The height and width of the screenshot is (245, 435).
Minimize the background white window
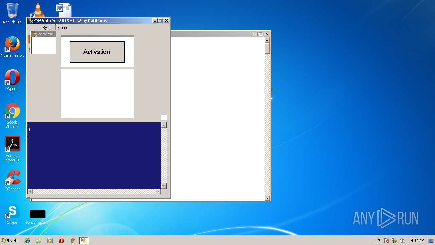[255, 34]
